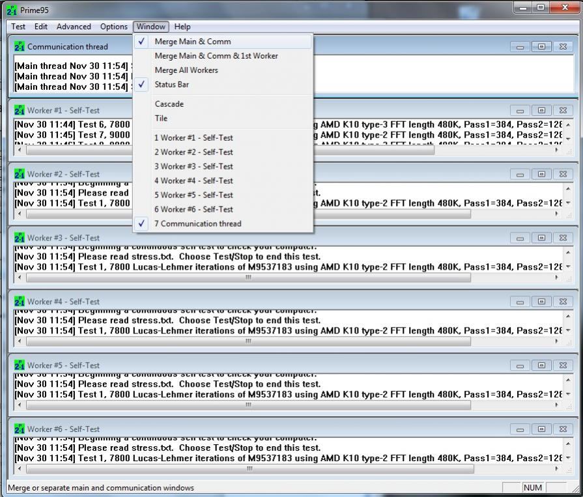Minimize the Worker #3 child window
The image size is (583, 497).
520,238
